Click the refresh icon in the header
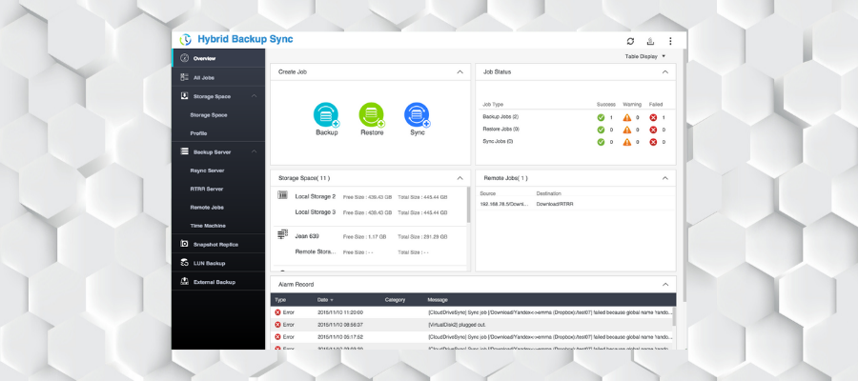Viewport: 858px width, 381px height. pyautogui.click(x=630, y=41)
